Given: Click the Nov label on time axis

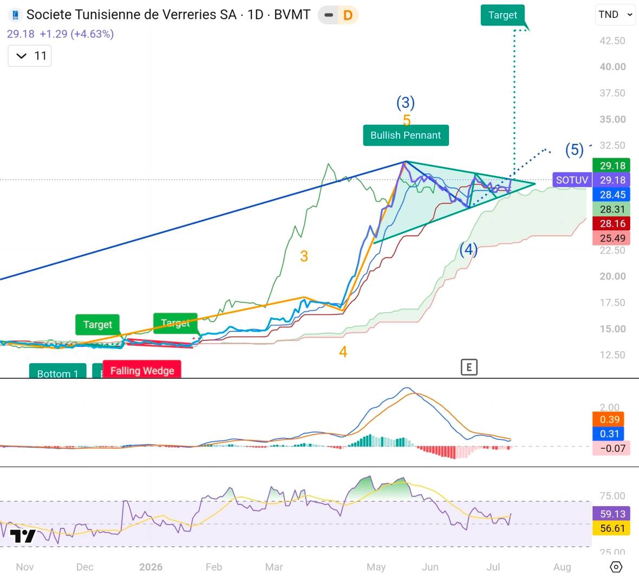Looking at the screenshot, I should click(x=25, y=567).
